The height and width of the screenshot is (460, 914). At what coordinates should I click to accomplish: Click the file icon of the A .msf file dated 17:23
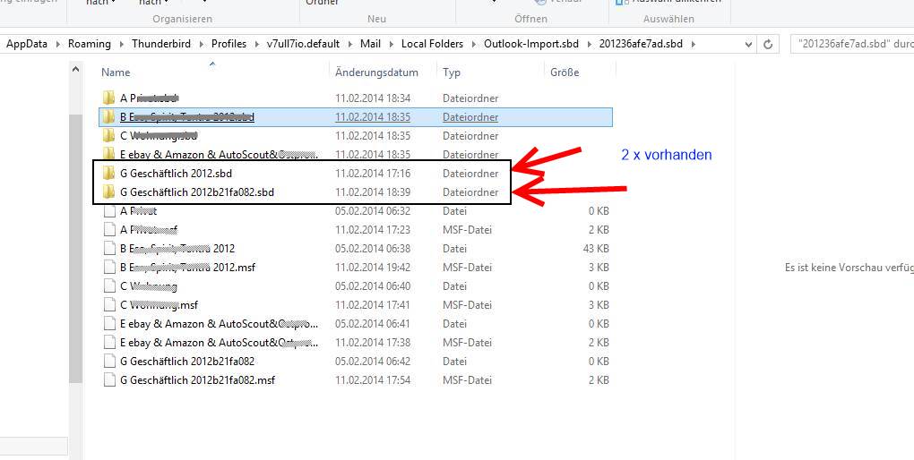tap(109, 229)
